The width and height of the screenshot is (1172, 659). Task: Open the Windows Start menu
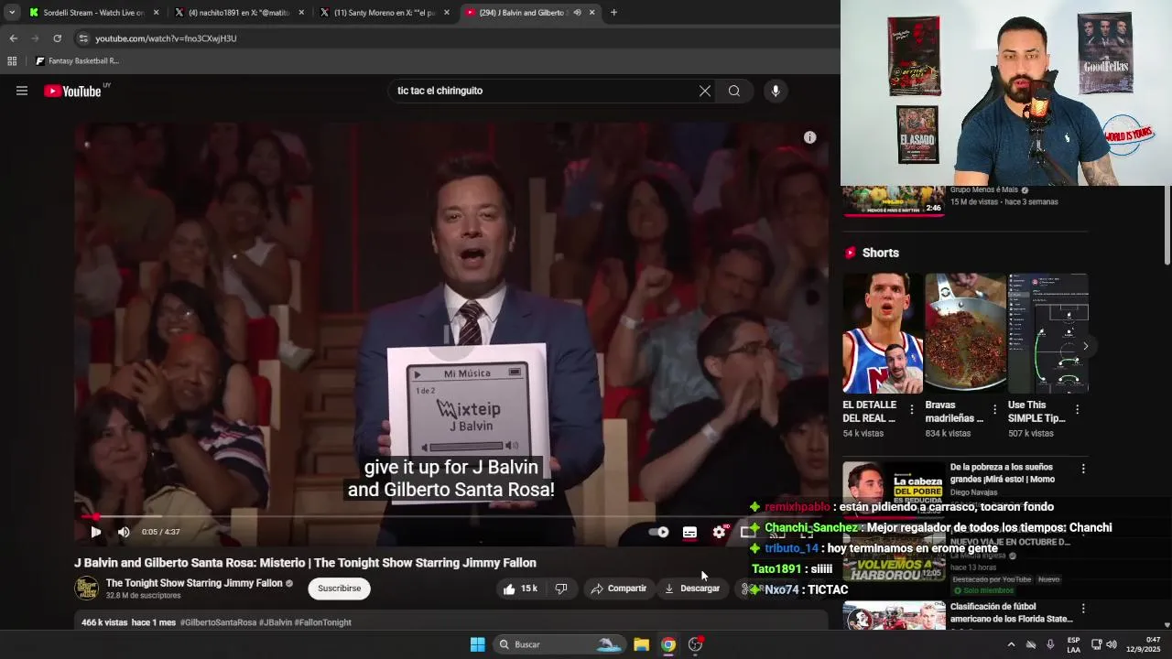click(477, 644)
